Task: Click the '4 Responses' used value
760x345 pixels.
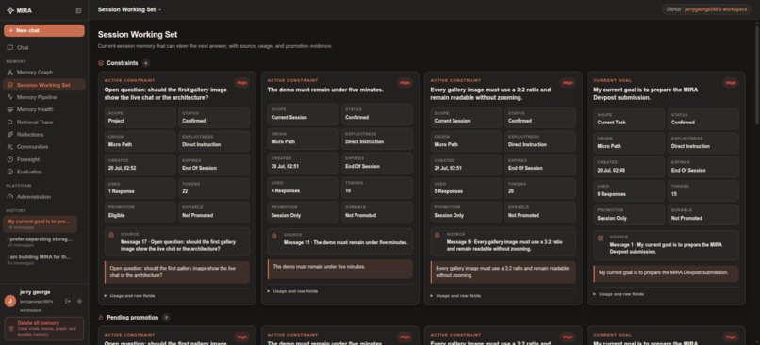Action: (x=286, y=191)
